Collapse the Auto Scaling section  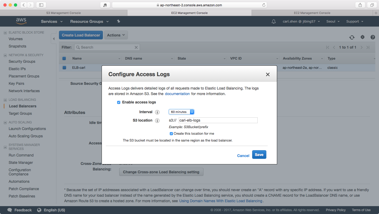tap(5, 123)
